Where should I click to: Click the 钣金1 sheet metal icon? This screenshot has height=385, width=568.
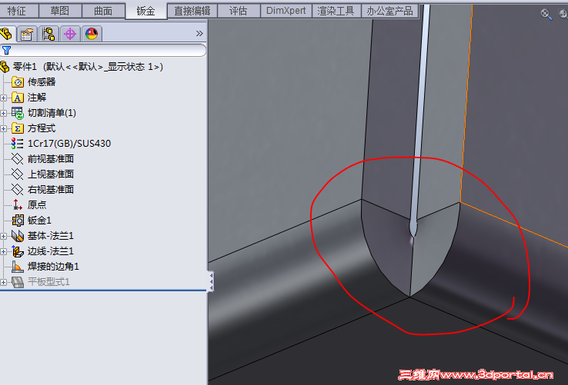pyautogui.click(x=18, y=221)
